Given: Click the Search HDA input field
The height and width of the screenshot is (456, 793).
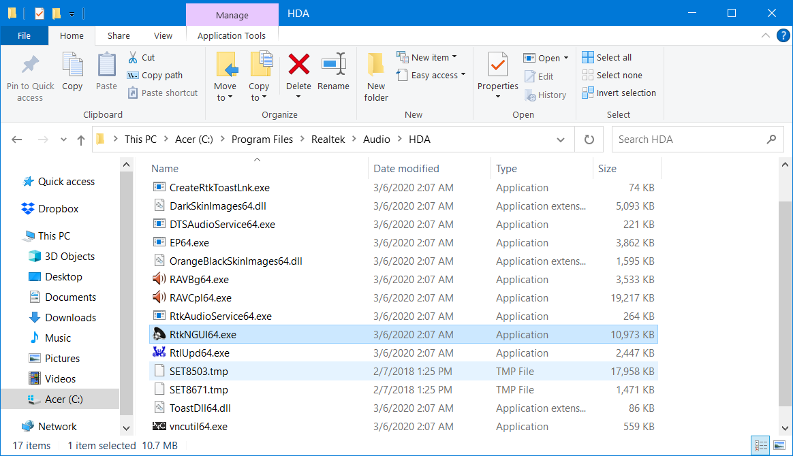Looking at the screenshot, I should pos(688,140).
